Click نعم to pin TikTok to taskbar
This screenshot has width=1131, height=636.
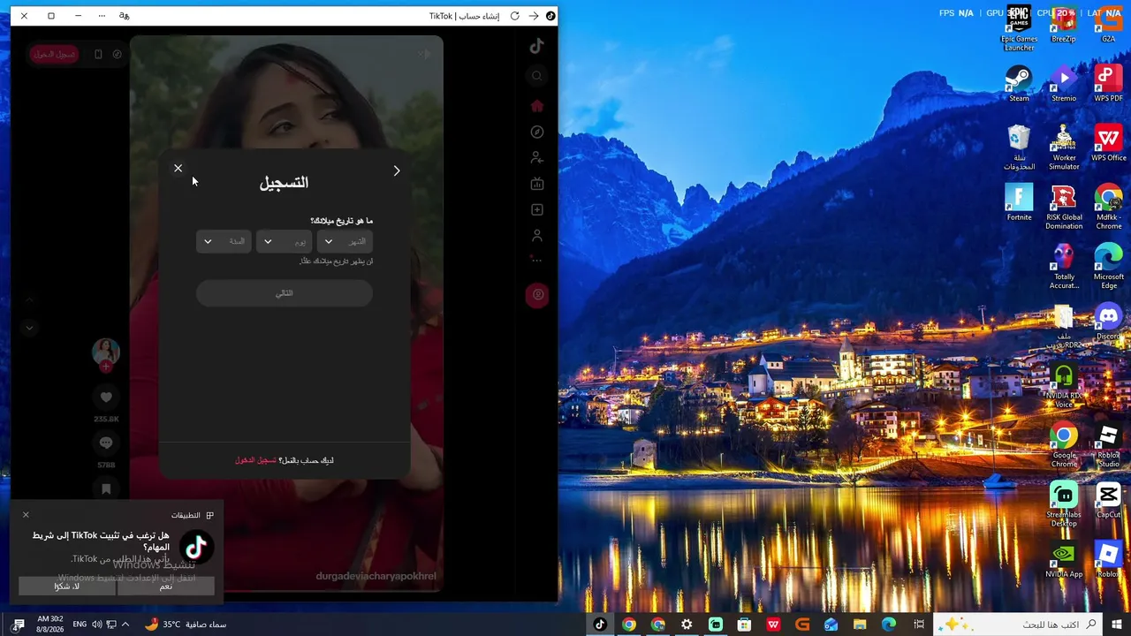(166, 587)
